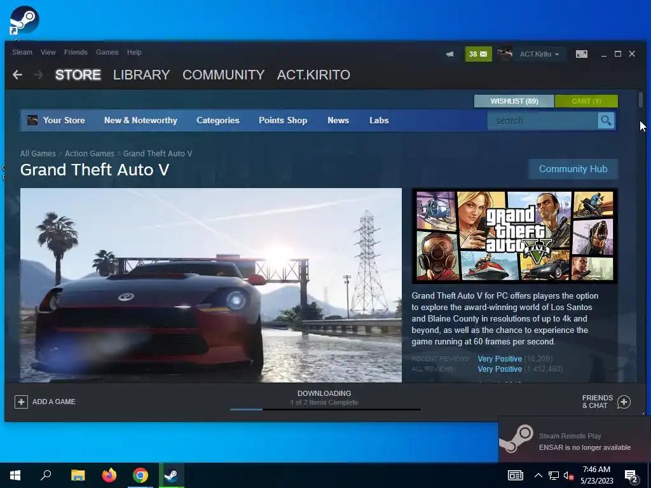
Task: Open the Your Store dropdown menu
Action: coord(64,120)
